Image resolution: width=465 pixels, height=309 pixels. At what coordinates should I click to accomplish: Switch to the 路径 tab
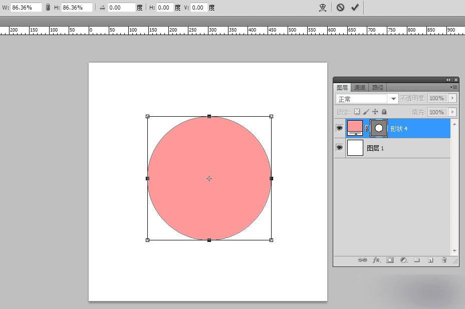tap(377, 87)
